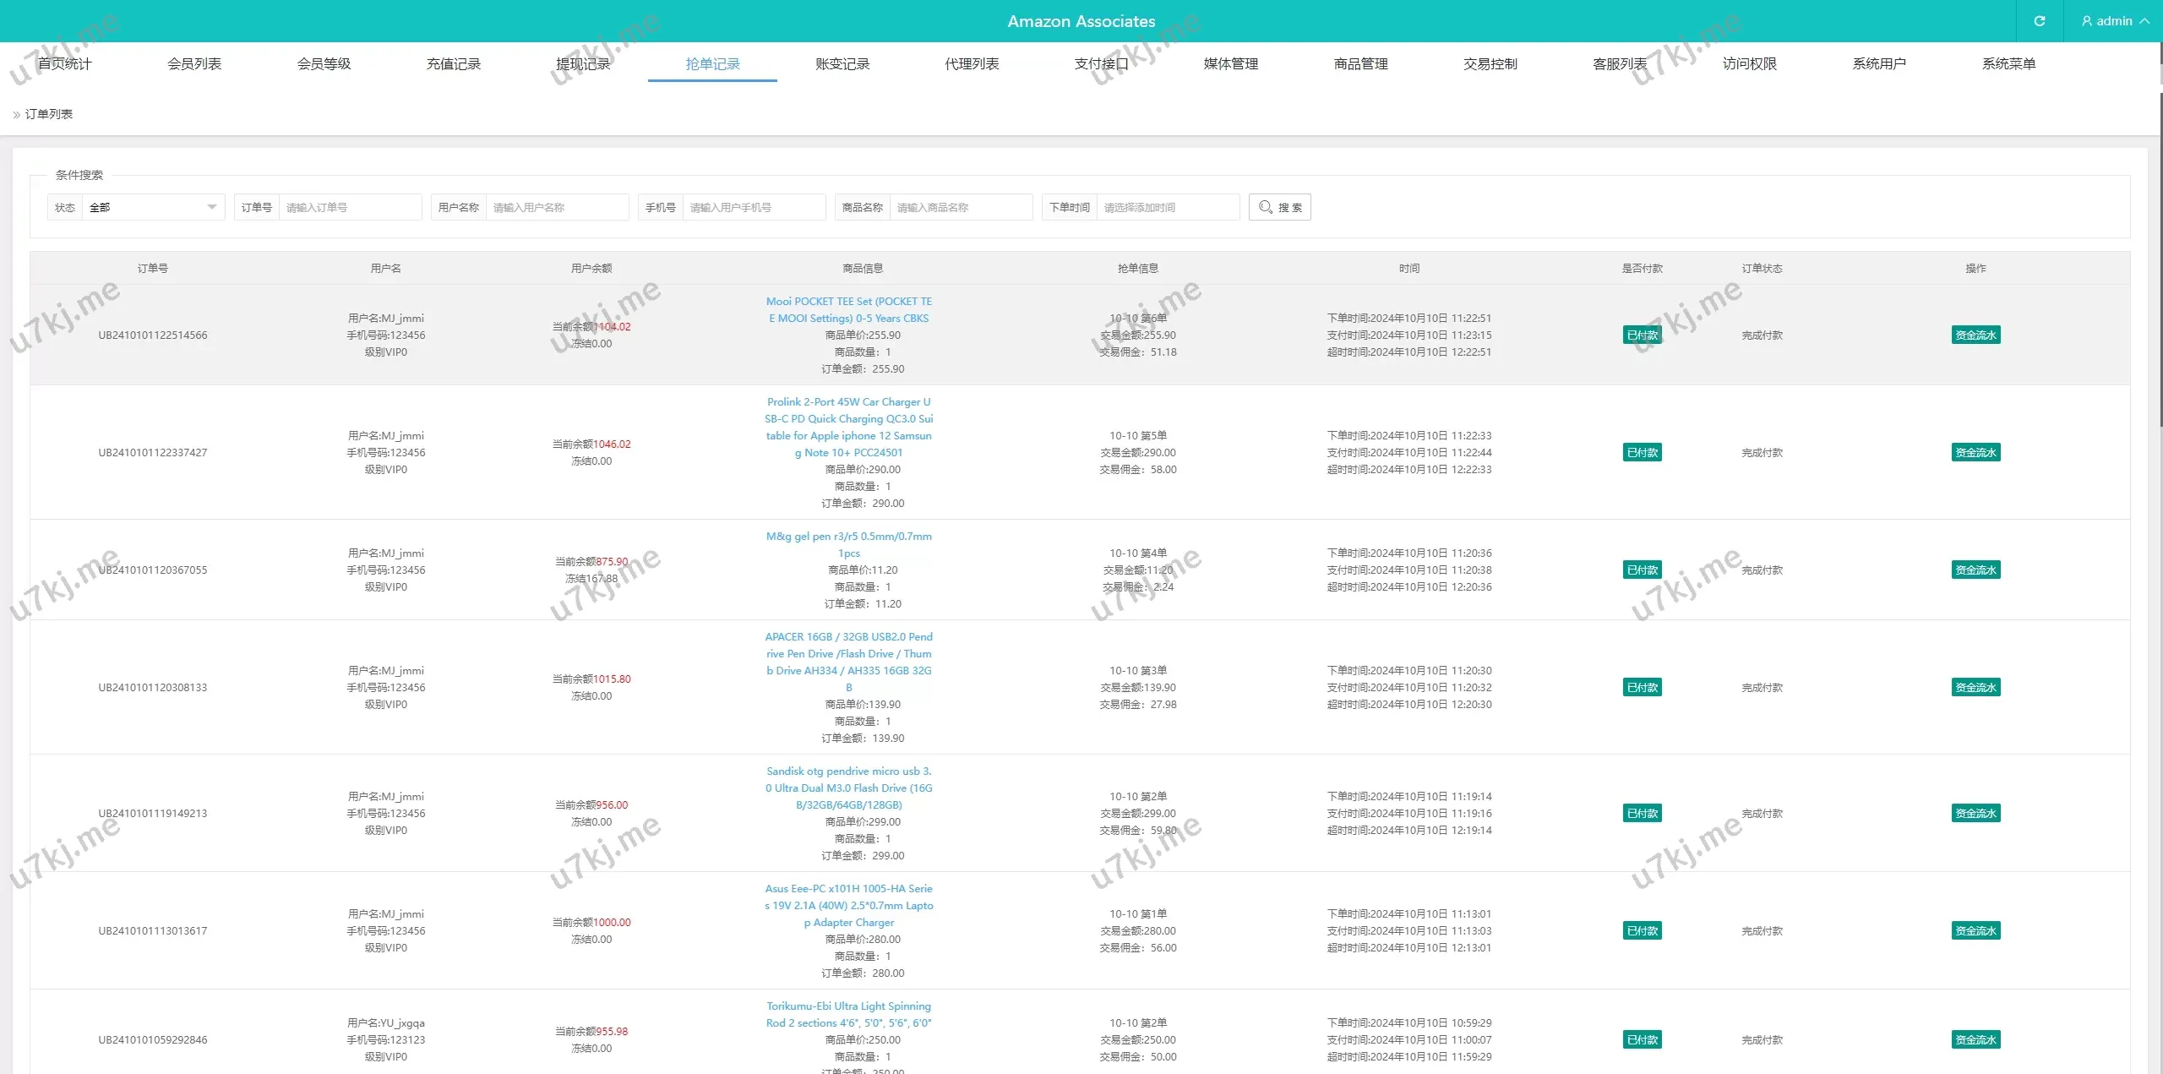The height and width of the screenshot is (1074, 2163).
Task: Click the page vertical scrollbar
Action: [2160, 254]
